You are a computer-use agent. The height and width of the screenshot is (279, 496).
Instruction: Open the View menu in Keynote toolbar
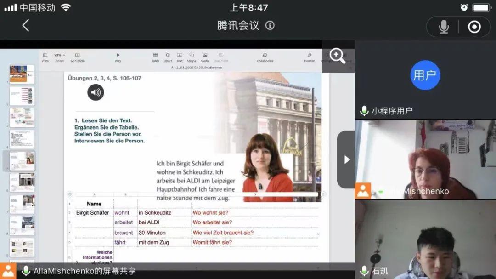click(45, 57)
